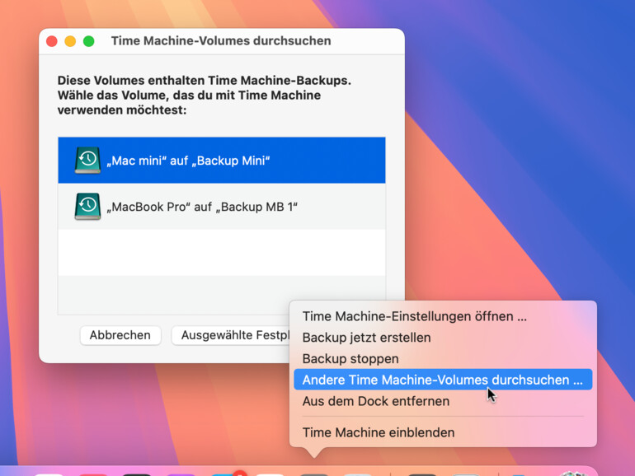
Task: Choose Backup jetzt erstellen
Action: coord(443,338)
